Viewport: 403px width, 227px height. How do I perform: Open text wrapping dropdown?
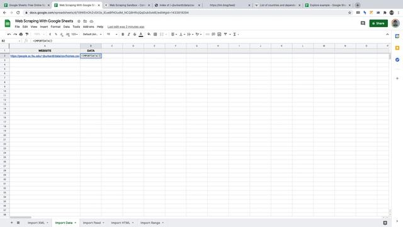(190, 34)
